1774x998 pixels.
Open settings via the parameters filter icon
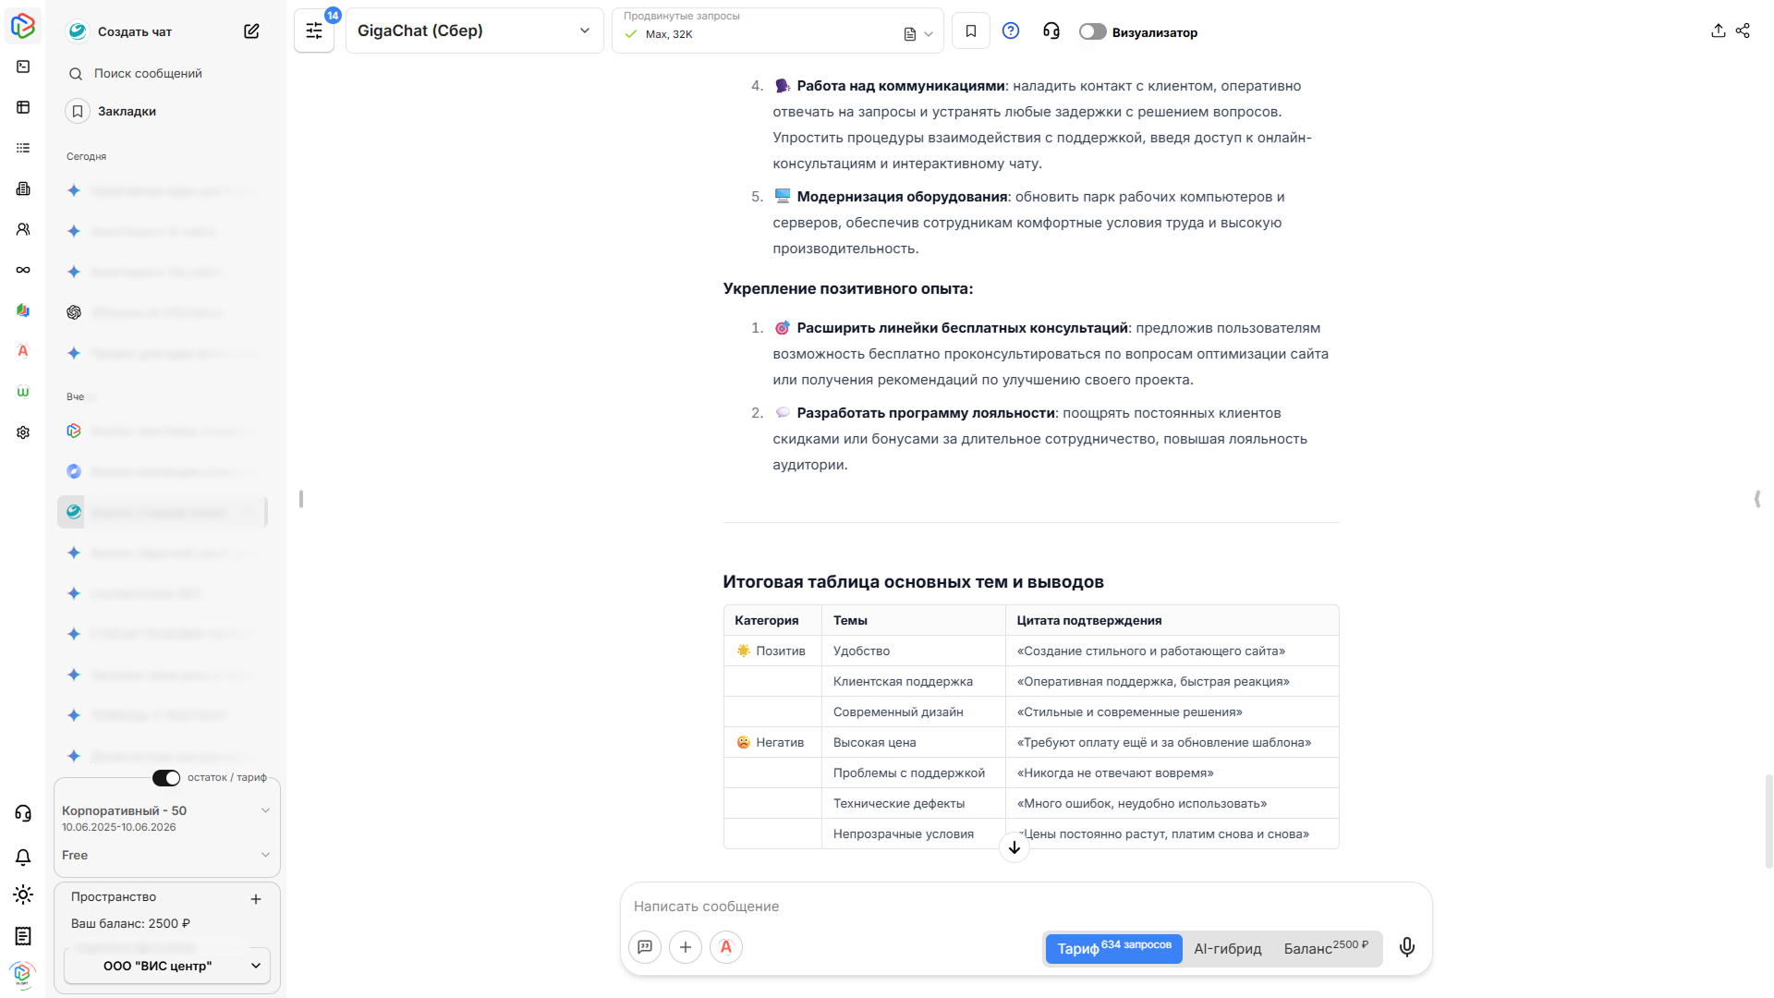click(314, 30)
